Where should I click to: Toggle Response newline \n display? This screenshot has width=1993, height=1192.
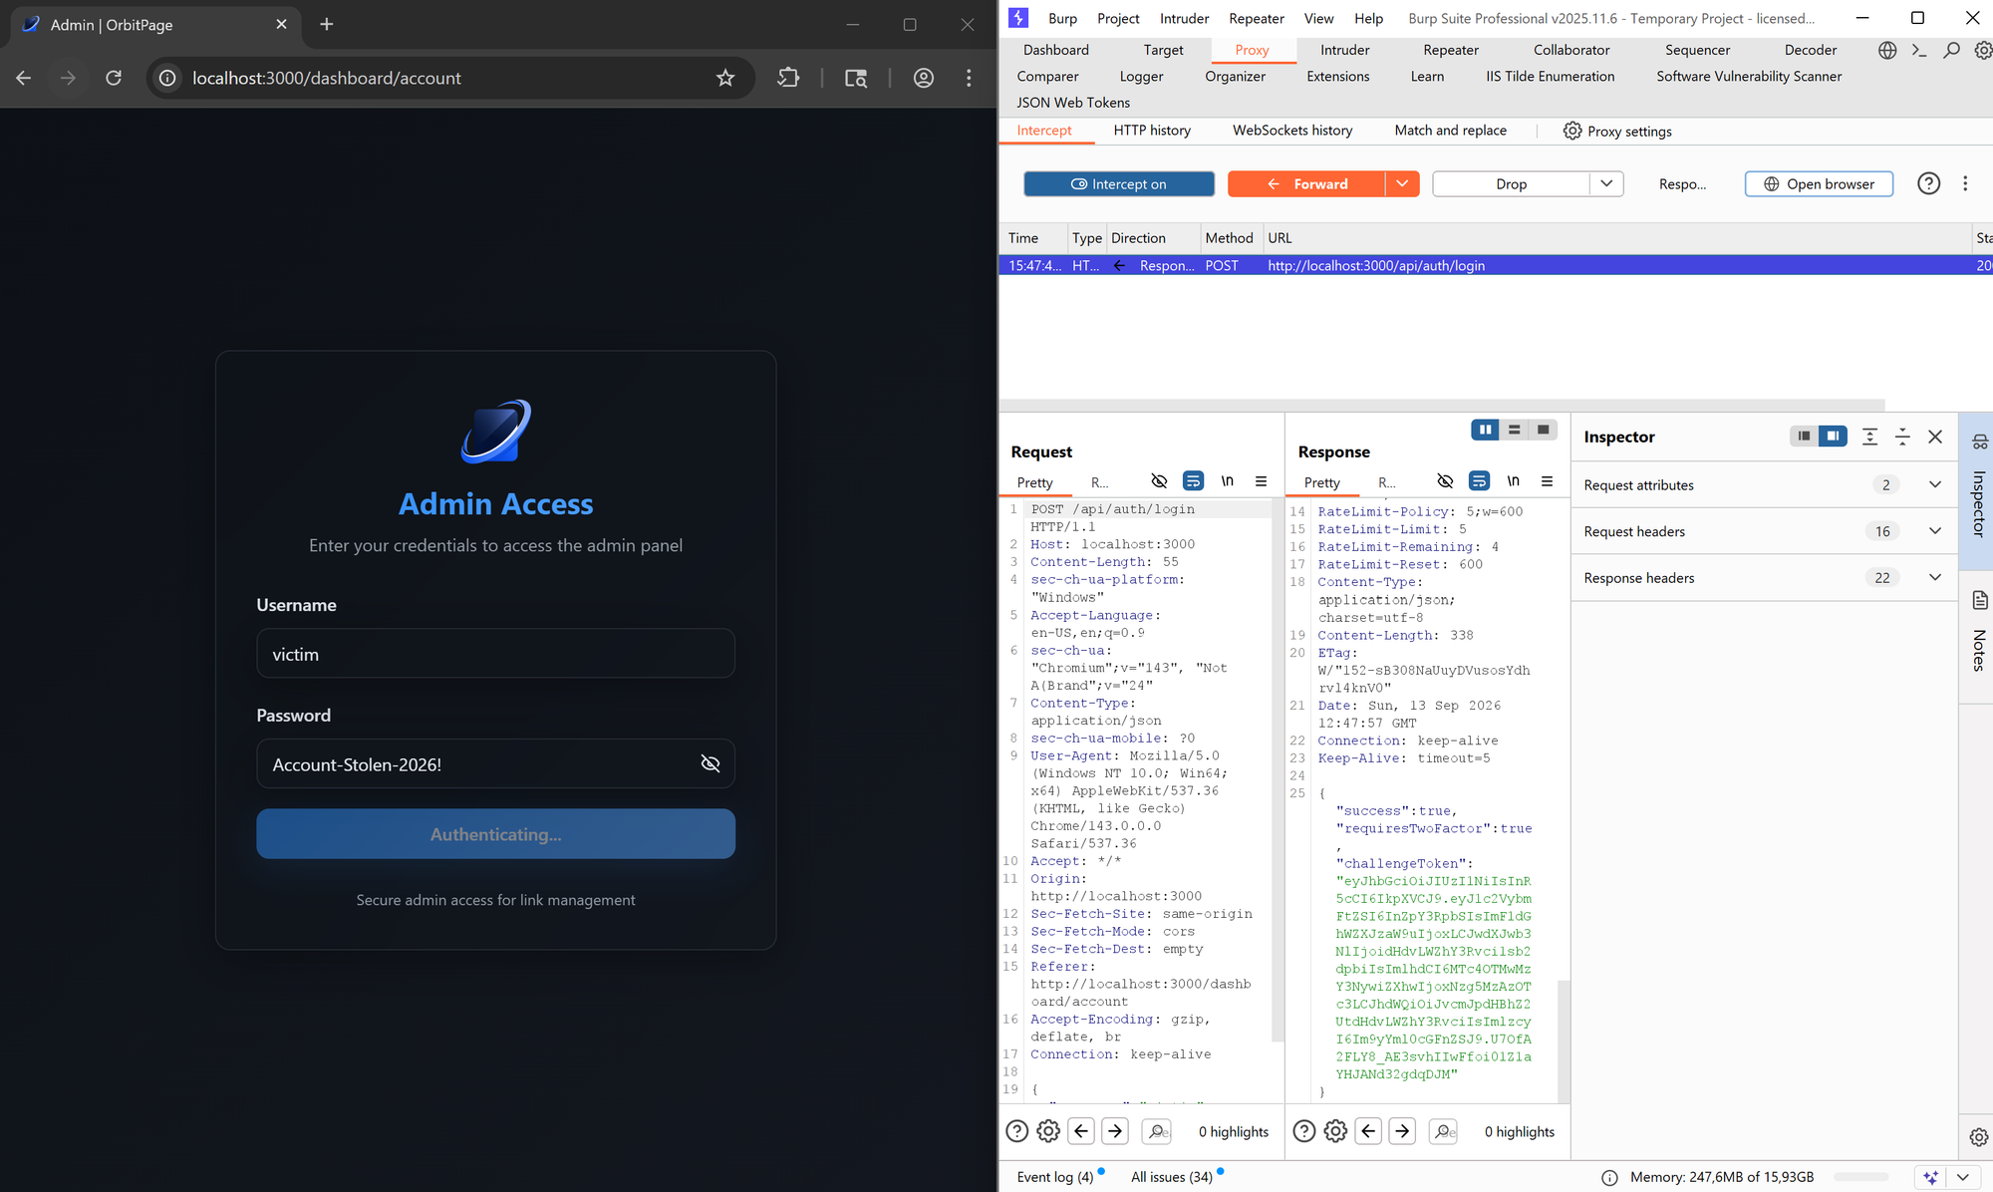tap(1513, 480)
